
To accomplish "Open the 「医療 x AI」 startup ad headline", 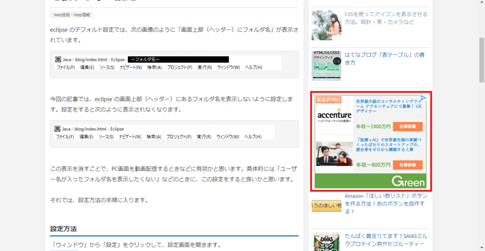I will (388, 144).
